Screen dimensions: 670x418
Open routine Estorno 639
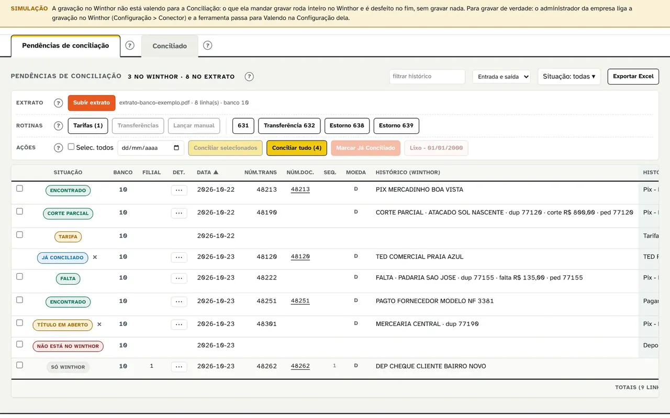click(396, 126)
